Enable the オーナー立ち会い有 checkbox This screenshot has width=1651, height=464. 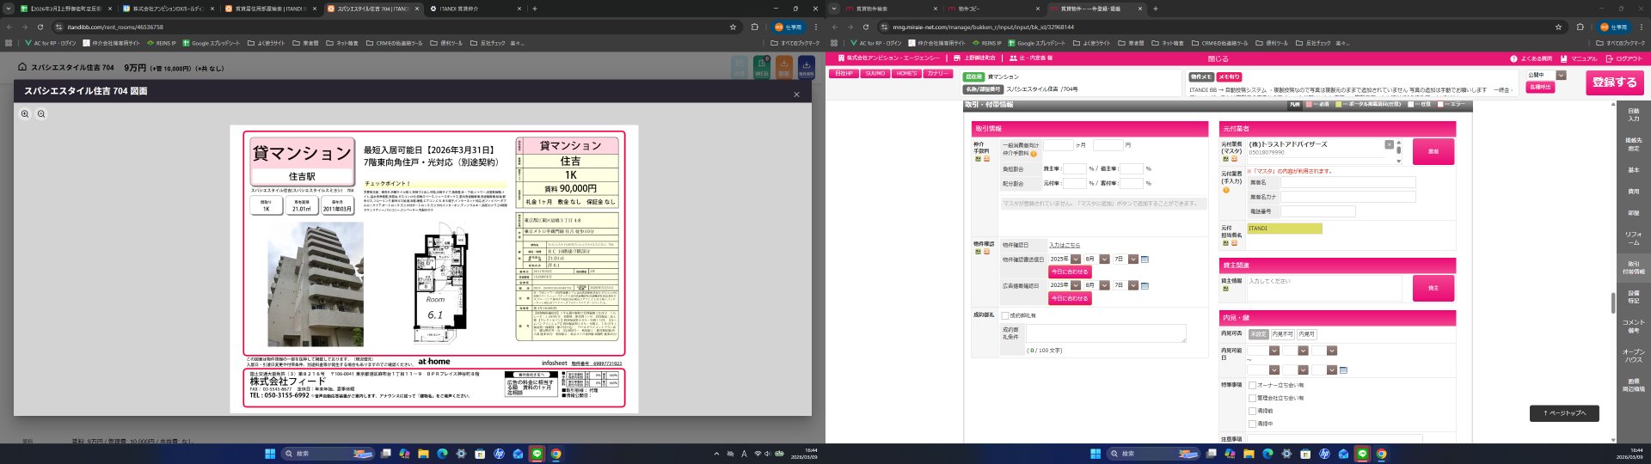pyautogui.click(x=1252, y=385)
